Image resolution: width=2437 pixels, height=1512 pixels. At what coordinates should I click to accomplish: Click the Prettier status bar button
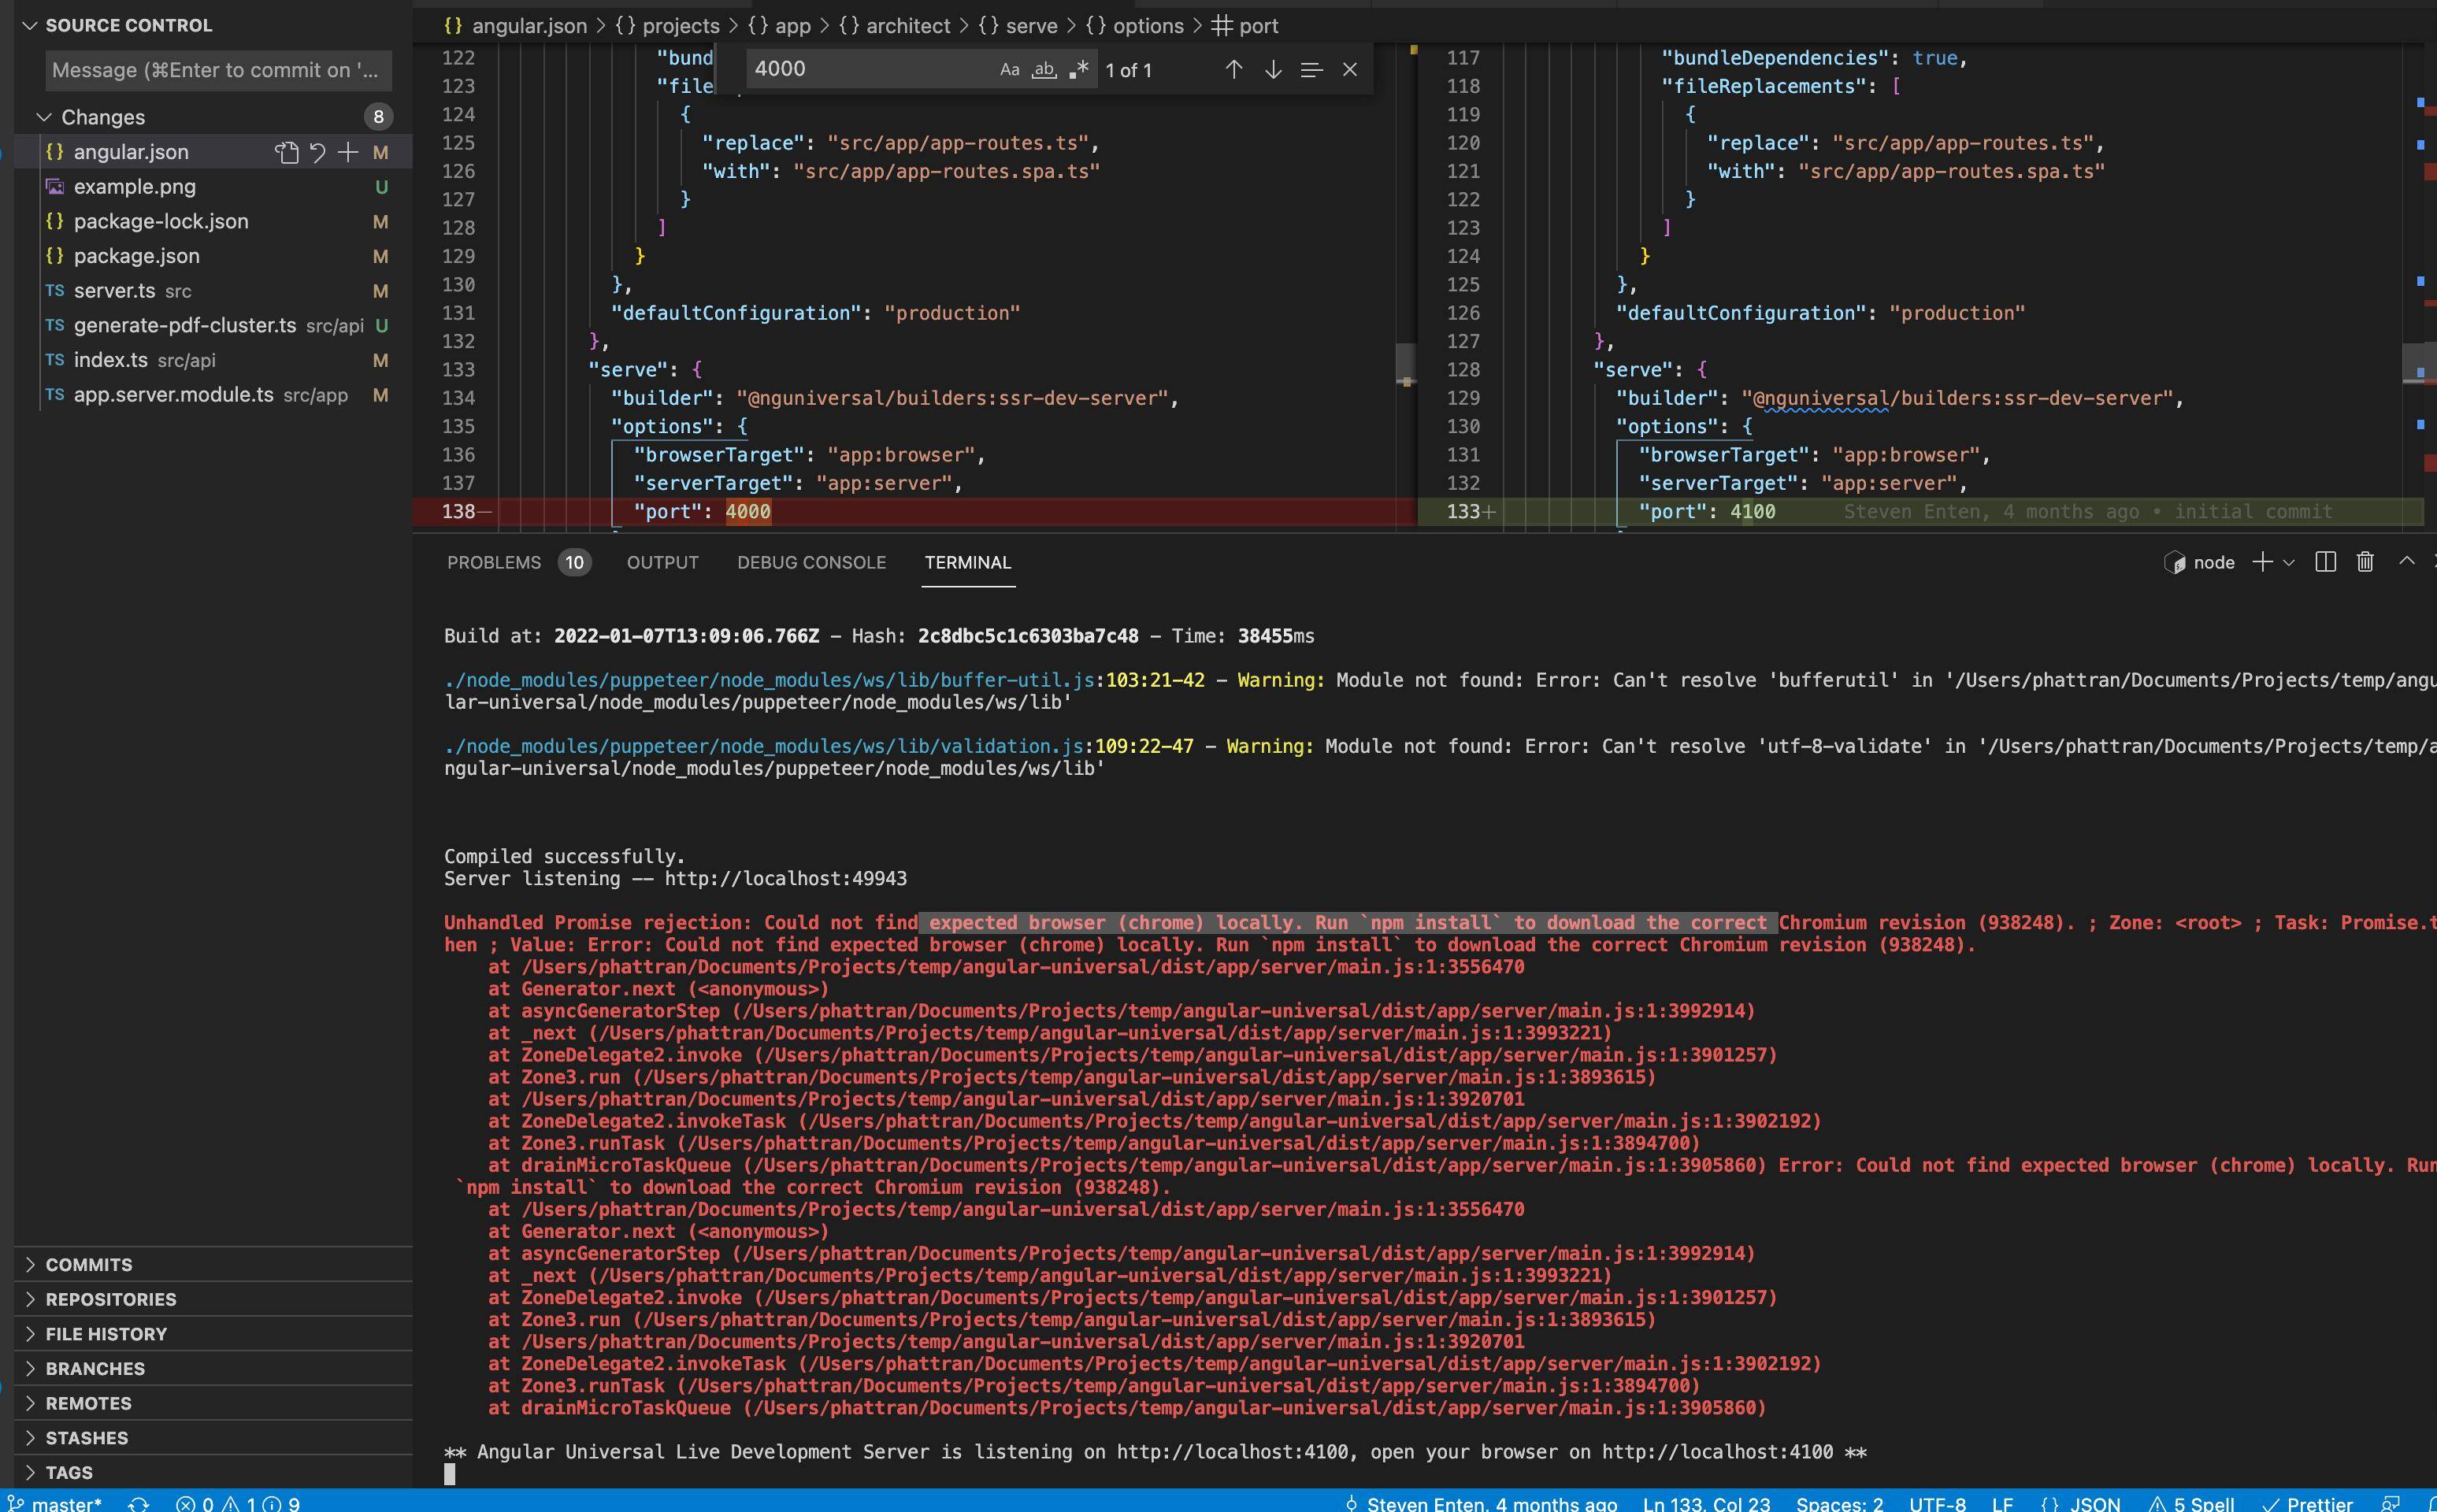(x=2308, y=1503)
